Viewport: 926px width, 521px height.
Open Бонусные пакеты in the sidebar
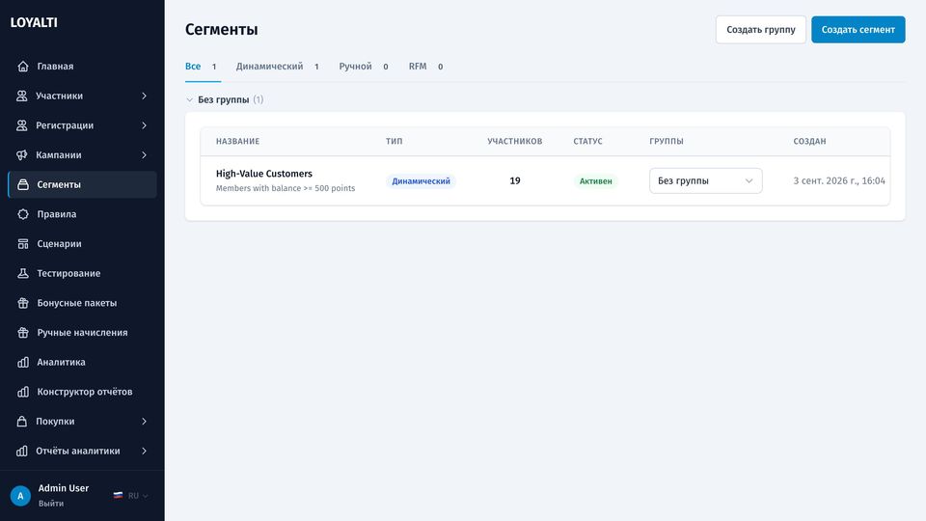[x=82, y=302]
